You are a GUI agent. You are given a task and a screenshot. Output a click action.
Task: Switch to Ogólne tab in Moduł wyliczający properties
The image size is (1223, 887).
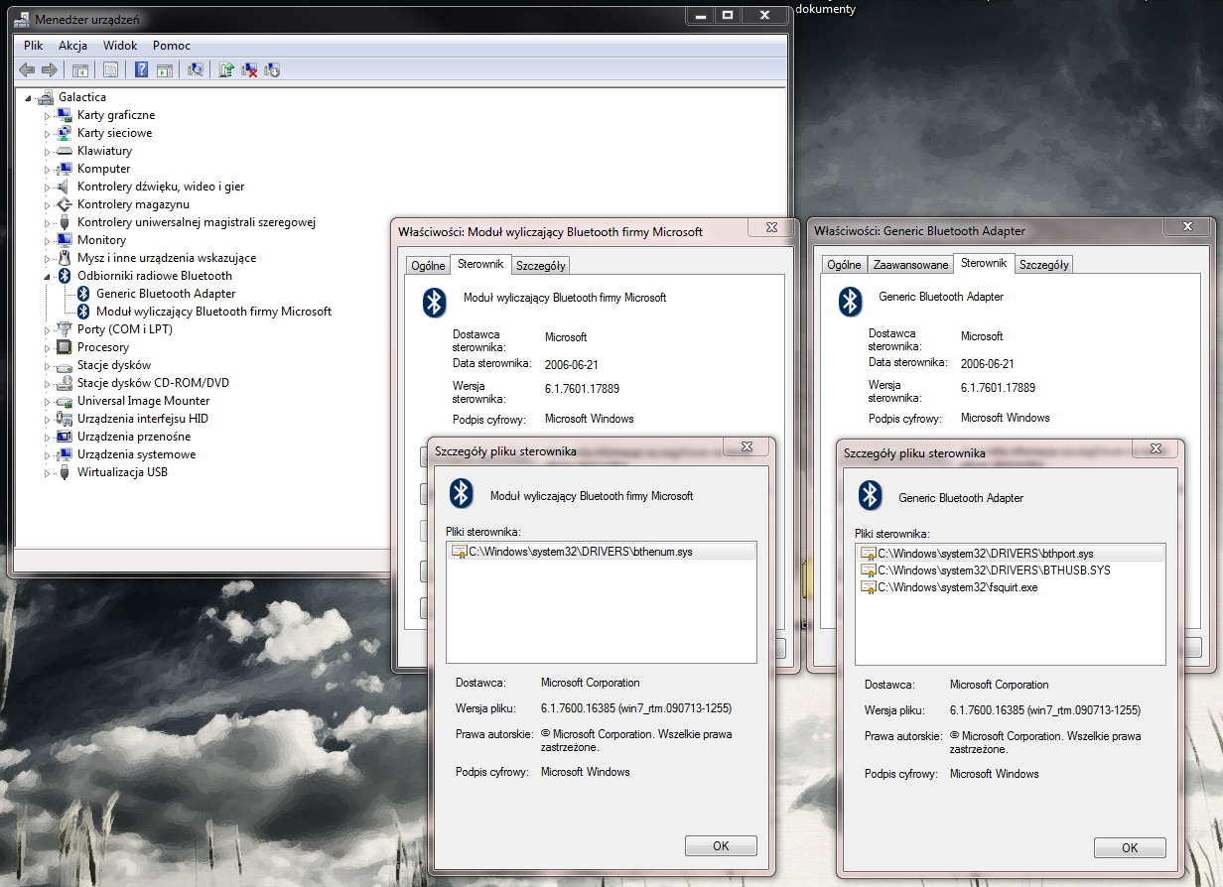click(428, 265)
